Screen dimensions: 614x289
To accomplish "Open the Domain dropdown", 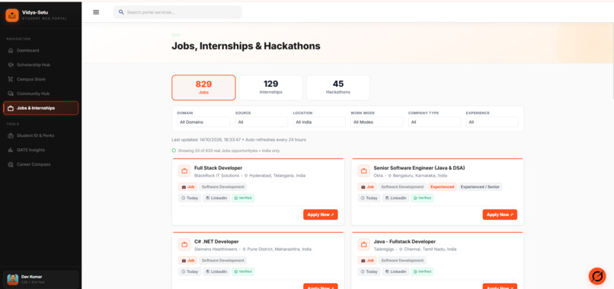I will [203, 122].
